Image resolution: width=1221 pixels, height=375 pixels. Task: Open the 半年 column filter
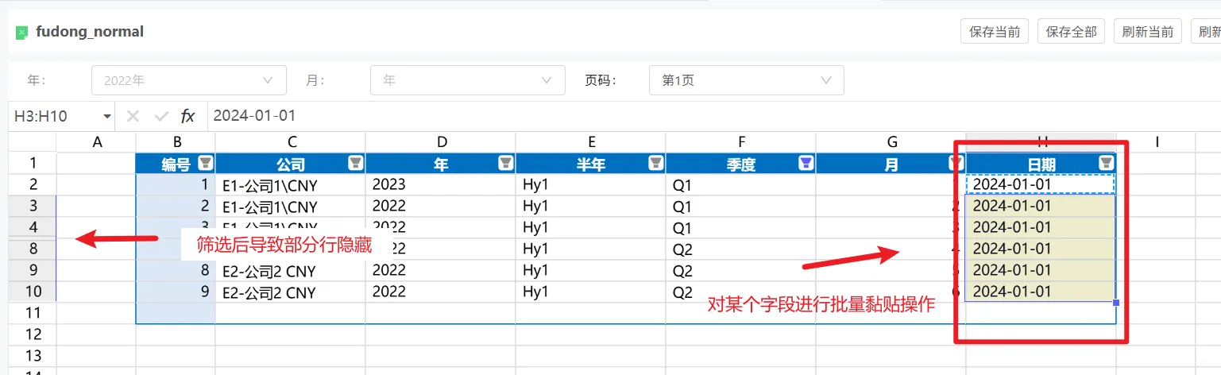pos(655,164)
